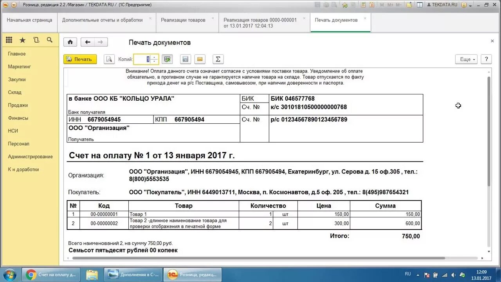The height and width of the screenshot is (282, 501).
Task: Open the Персонал section
Action: (x=19, y=144)
